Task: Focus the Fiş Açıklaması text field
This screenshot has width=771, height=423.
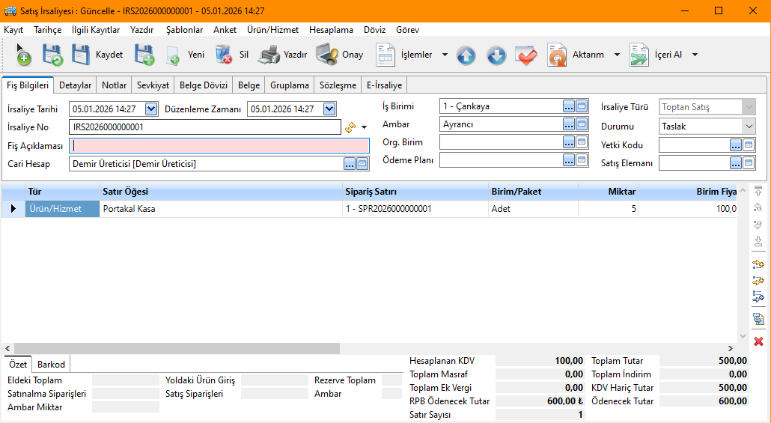Action: pos(219,145)
